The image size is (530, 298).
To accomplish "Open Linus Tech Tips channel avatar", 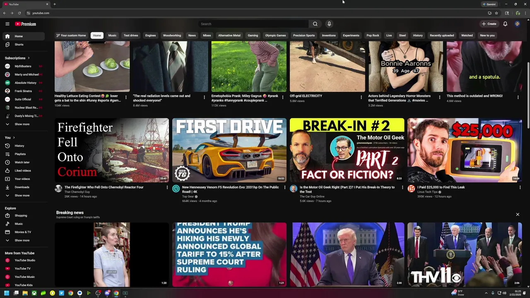I will [x=411, y=189].
